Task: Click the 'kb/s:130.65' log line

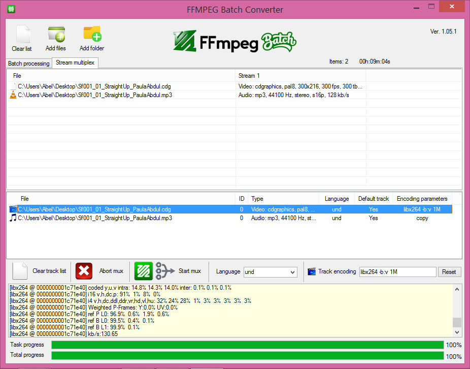Action: pos(64,334)
